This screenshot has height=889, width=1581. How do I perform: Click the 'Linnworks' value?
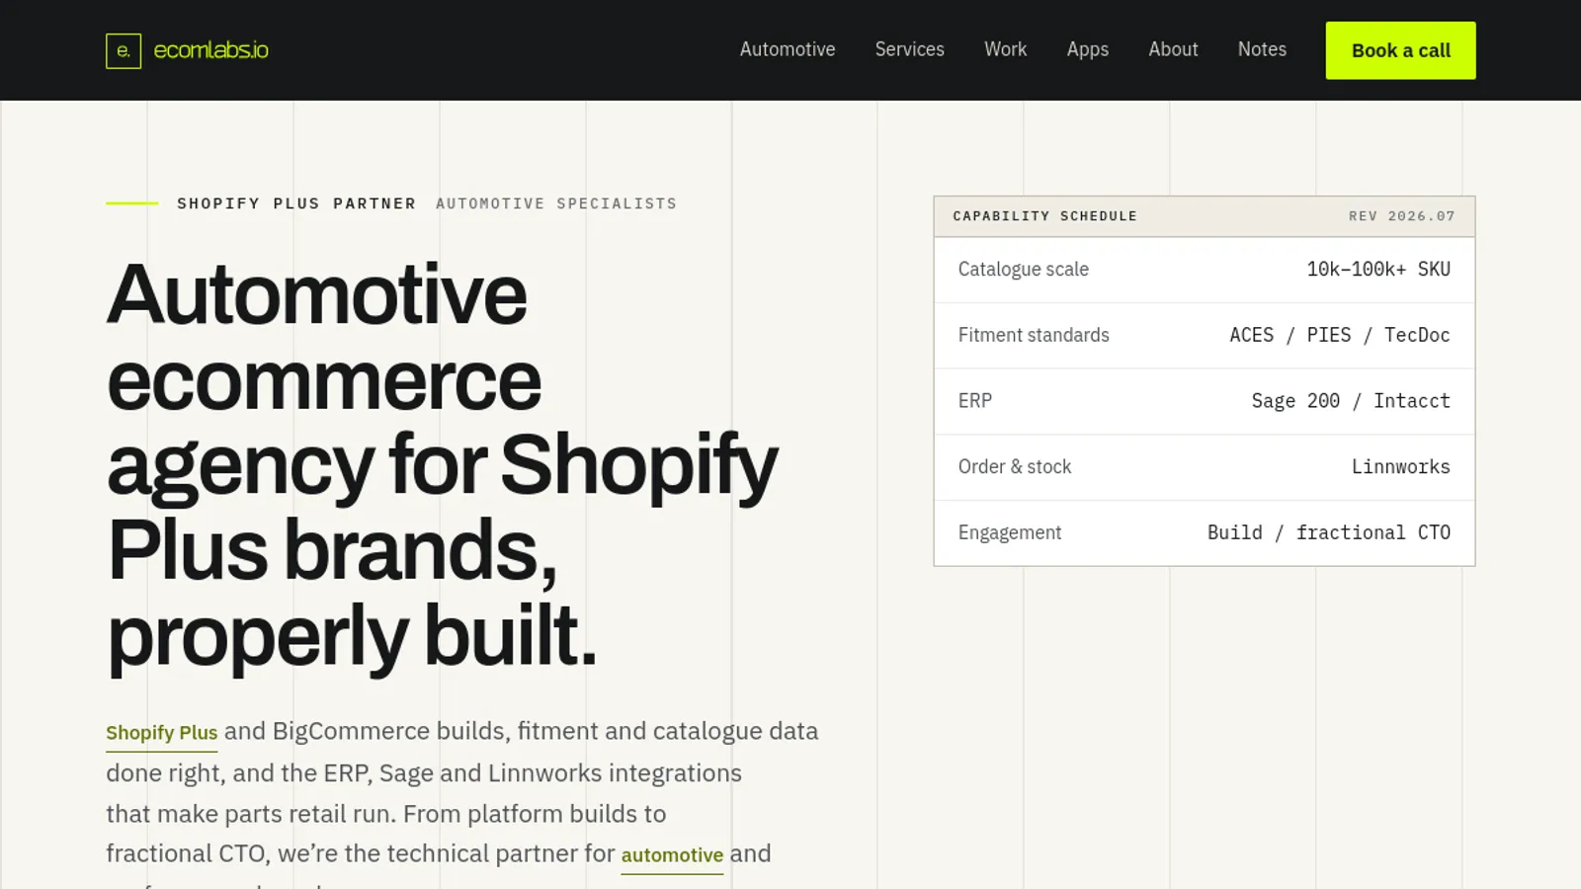(1401, 467)
